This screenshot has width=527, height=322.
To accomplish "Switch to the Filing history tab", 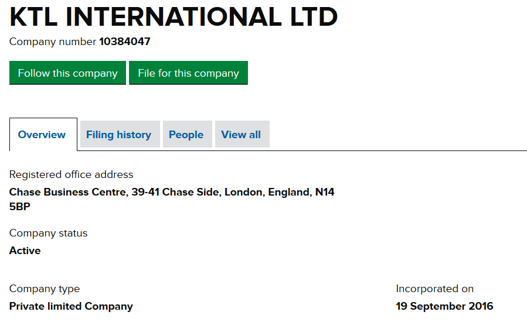I will 119,135.
